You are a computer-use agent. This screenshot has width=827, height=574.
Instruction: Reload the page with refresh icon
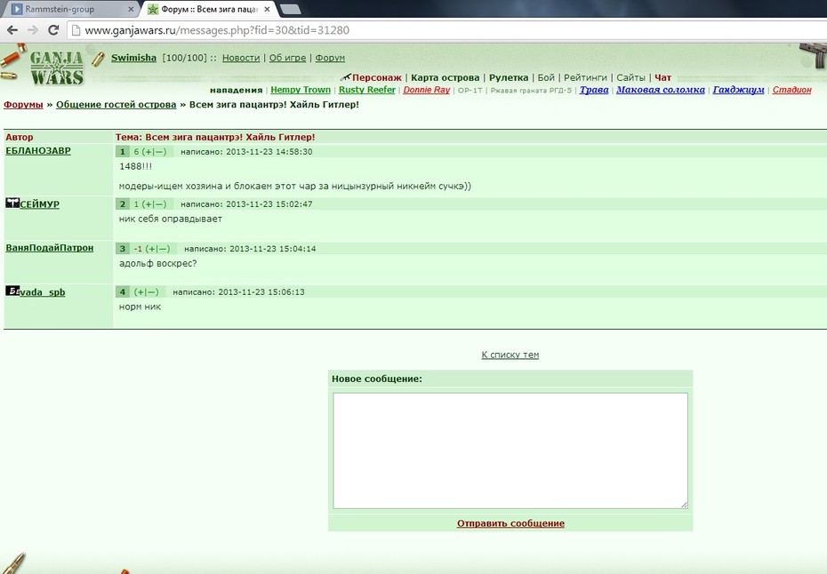(x=53, y=30)
